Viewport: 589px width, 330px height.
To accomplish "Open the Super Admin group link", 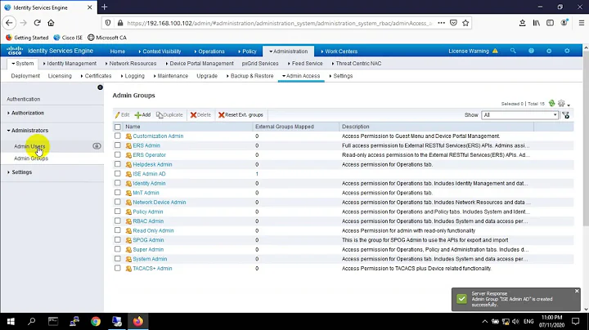I will (148, 249).
